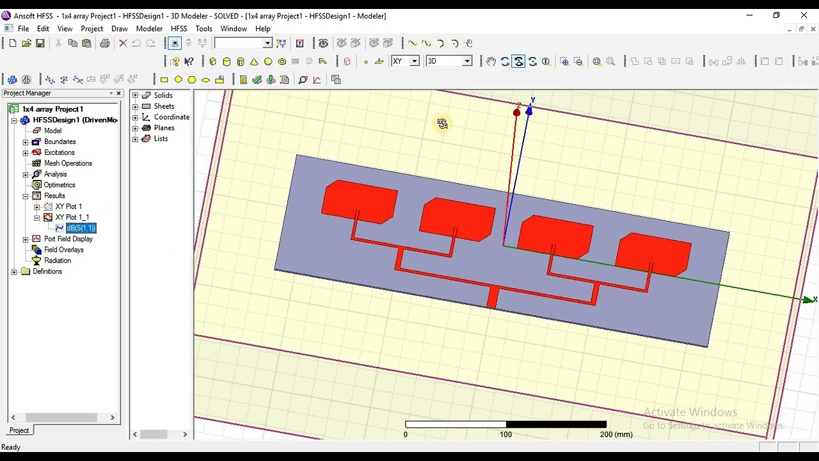Image resolution: width=819 pixels, height=461 pixels.
Task: Select Optimetrics in project tree
Action: tap(60, 185)
